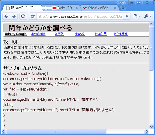
Task: Open a new tab with plus button
Action: [123, 8]
